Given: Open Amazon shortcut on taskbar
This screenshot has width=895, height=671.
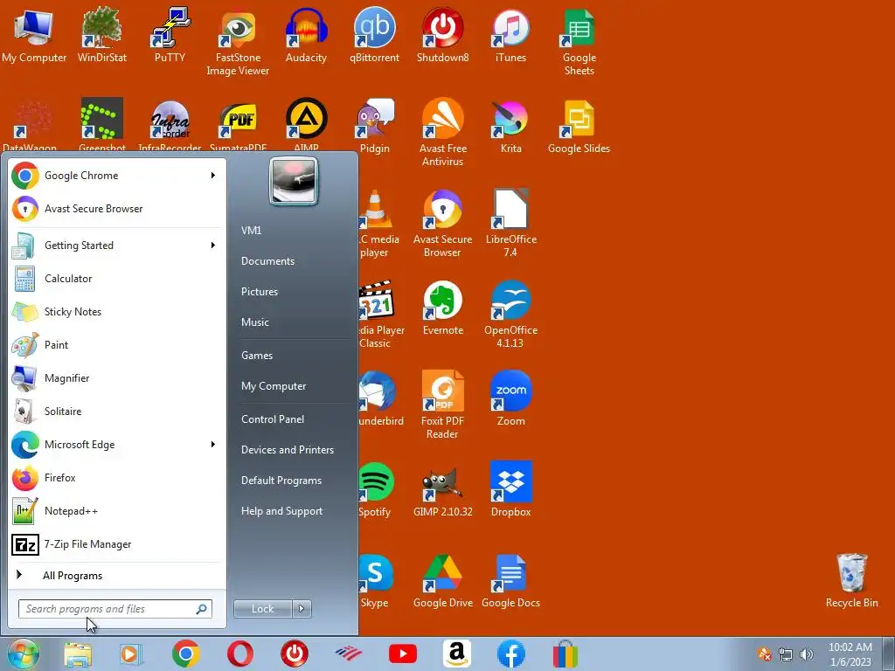Looking at the screenshot, I should (x=456, y=654).
